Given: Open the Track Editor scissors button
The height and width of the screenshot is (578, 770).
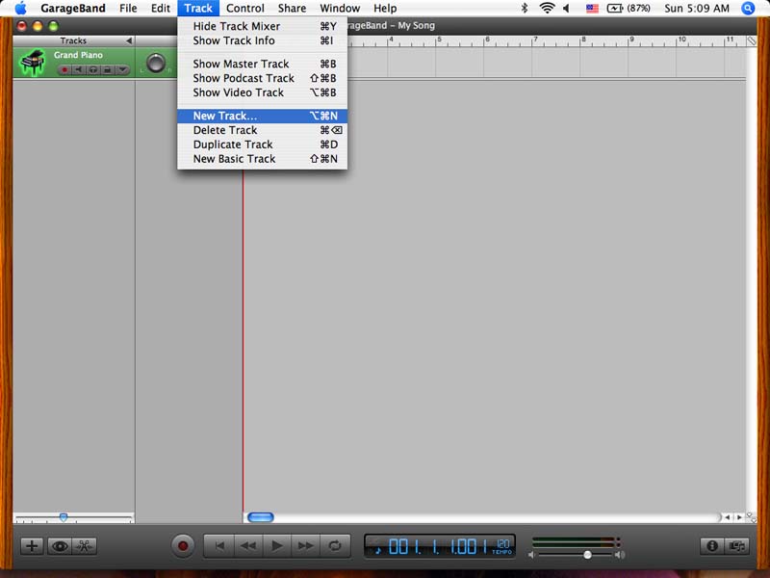Looking at the screenshot, I should [84, 545].
